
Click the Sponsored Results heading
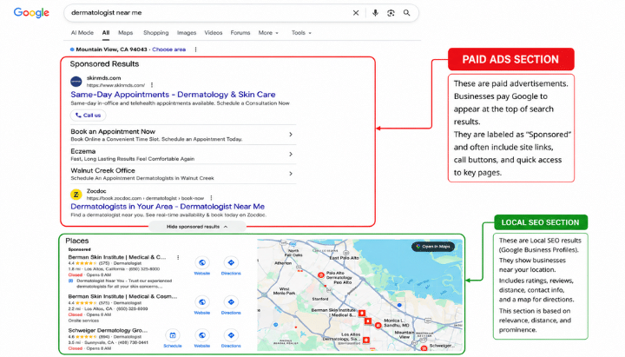(104, 63)
